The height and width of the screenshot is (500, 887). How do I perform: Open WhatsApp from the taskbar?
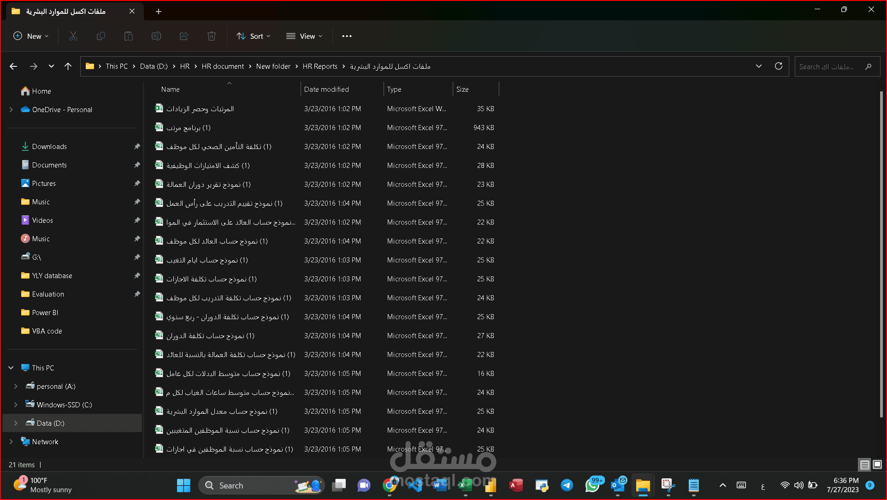pyautogui.click(x=592, y=485)
